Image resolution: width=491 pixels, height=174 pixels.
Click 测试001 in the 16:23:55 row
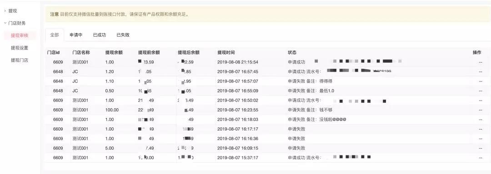coord(80,110)
